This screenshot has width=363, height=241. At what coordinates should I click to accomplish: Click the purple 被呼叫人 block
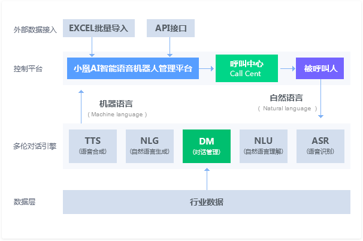tap(320, 68)
